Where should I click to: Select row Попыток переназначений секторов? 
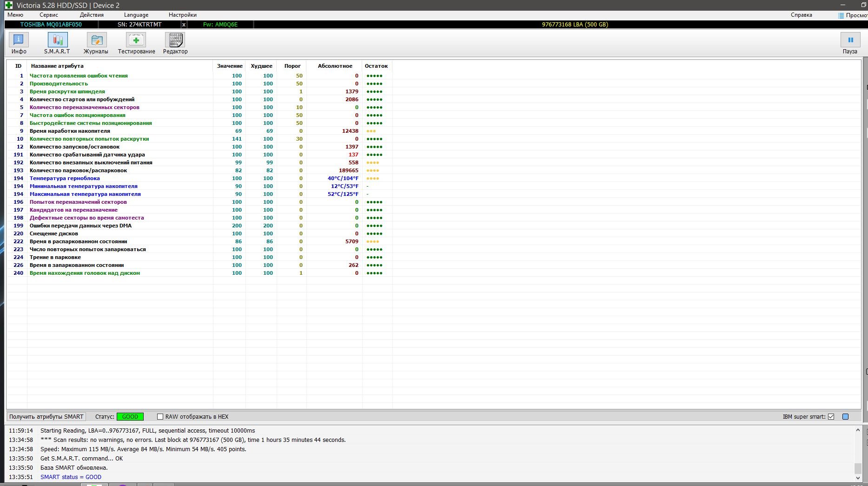200,202
